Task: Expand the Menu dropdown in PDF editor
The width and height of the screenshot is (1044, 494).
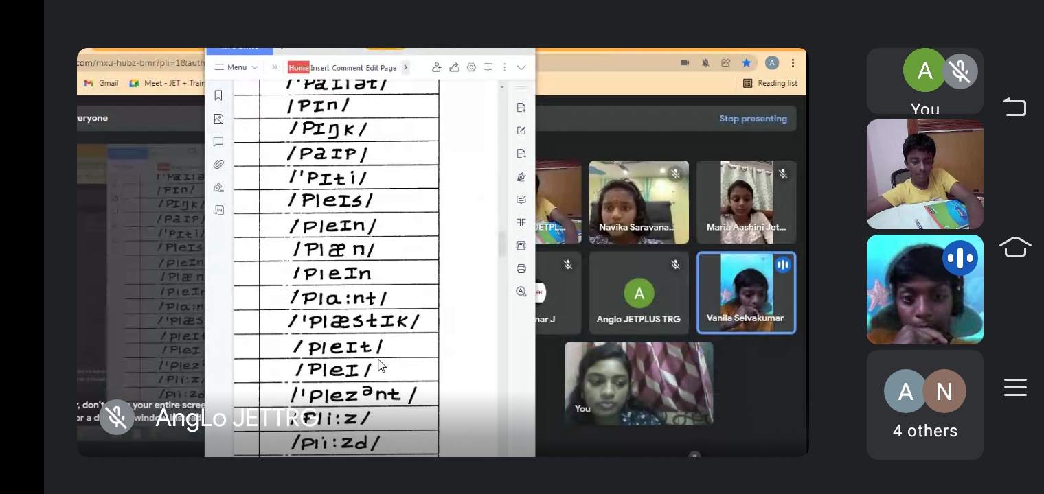Action: (236, 67)
